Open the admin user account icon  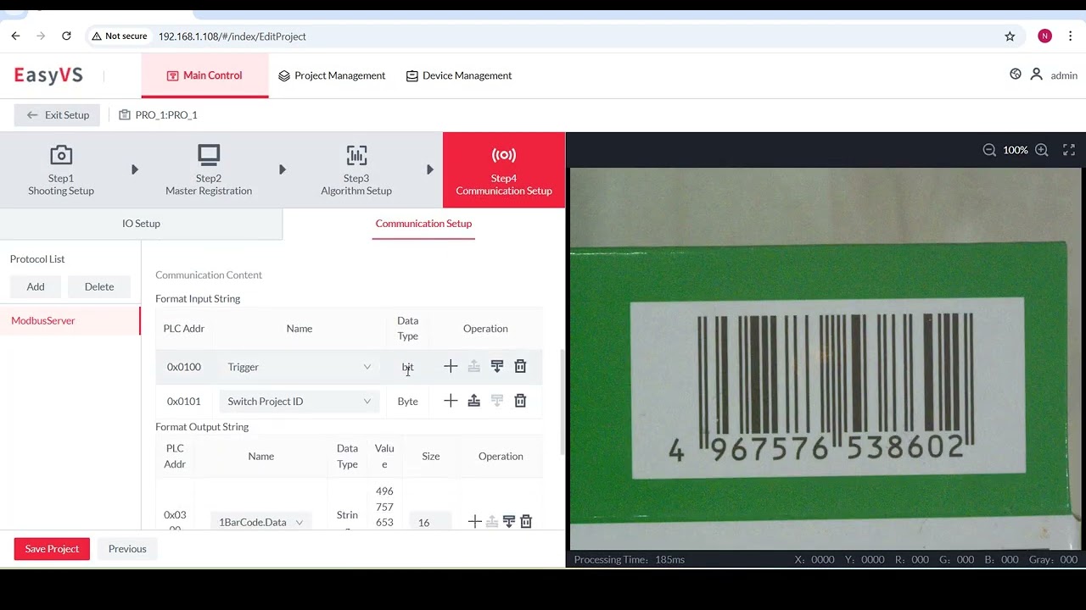(x=1036, y=75)
